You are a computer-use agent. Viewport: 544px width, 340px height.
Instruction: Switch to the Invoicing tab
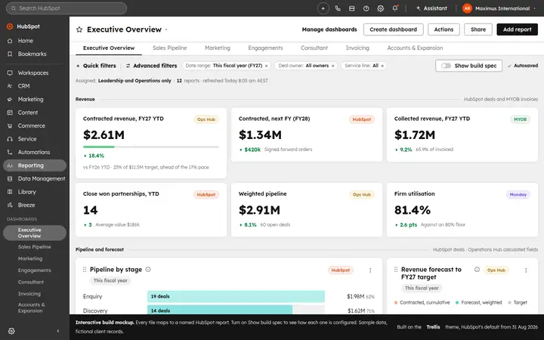click(357, 48)
